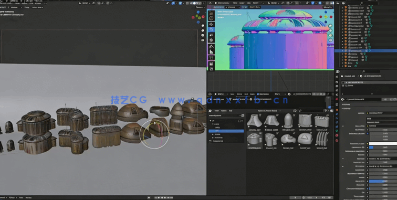Open the blue wrench Modifiers properties tab
The image size is (397, 200).
coord(337,114)
